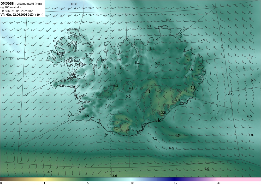Click the 10.5 value in the Westfjords
This screenshot has width=261, height=185.
pyautogui.click(x=60, y=53)
